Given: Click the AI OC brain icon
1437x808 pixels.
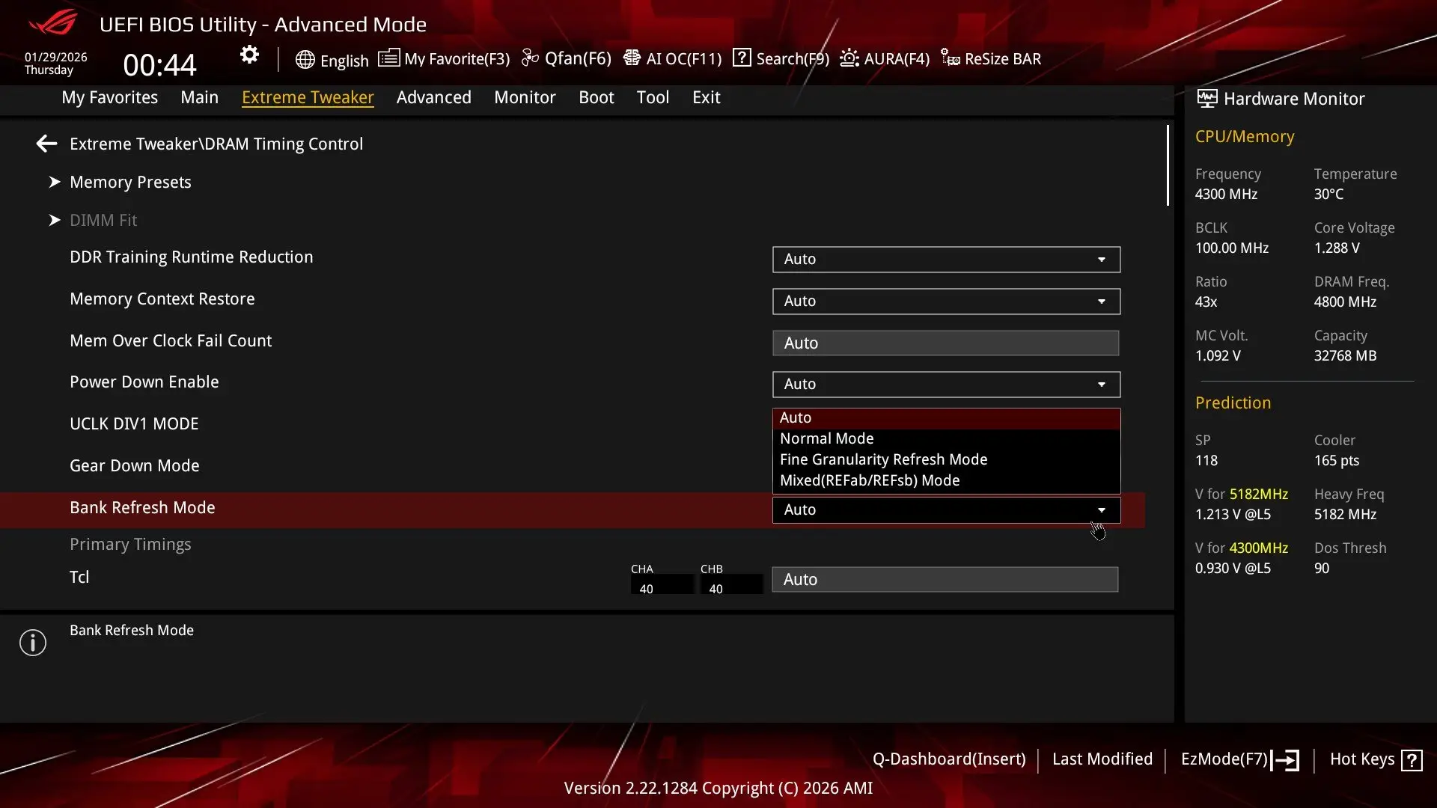Looking at the screenshot, I should (632, 58).
